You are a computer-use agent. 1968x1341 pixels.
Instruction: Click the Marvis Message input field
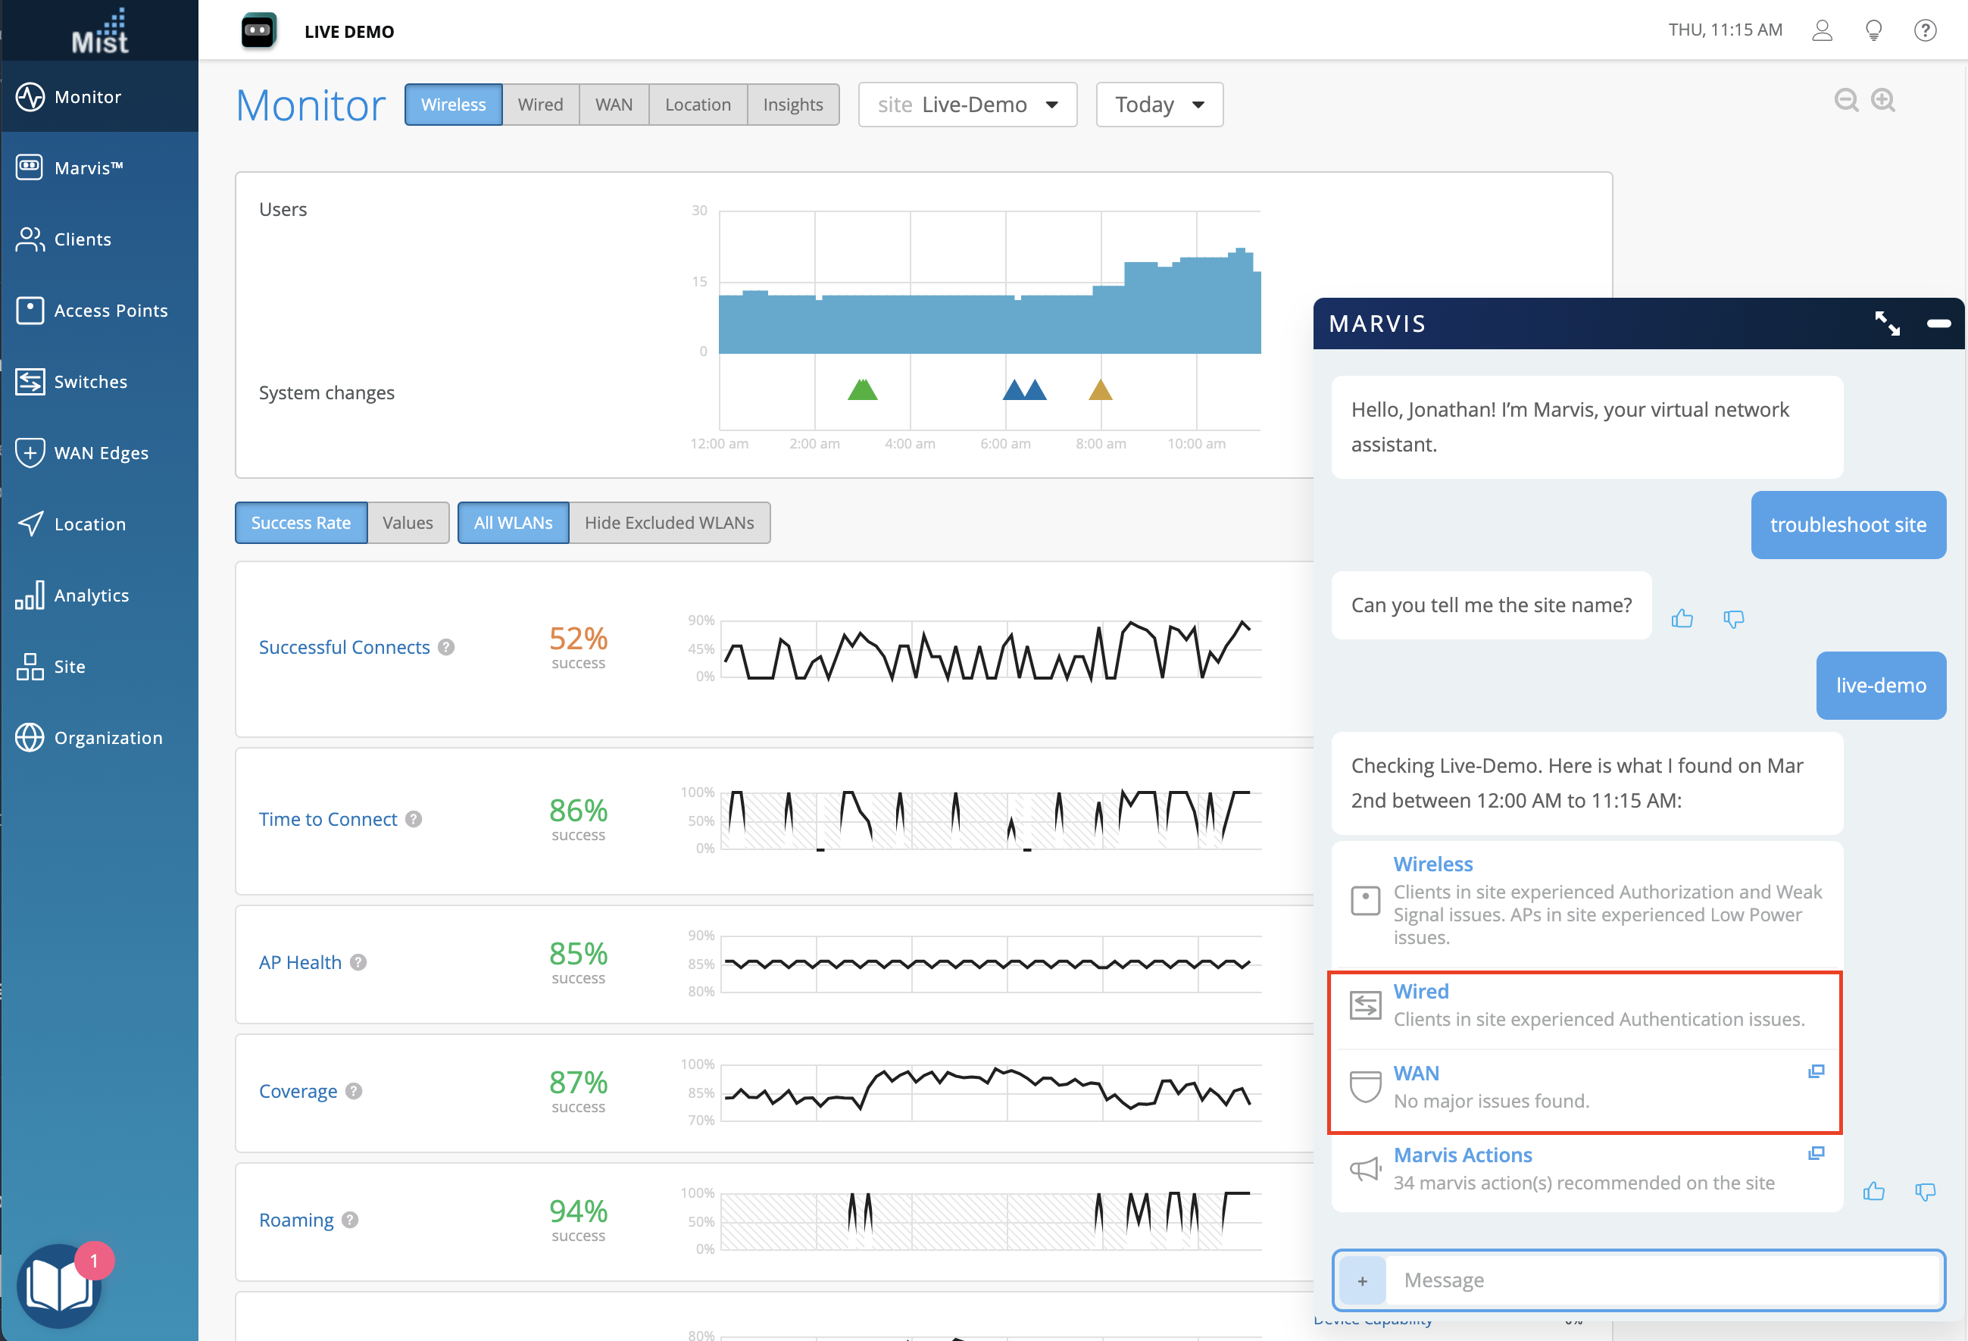pyautogui.click(x=1660, y=1280)
